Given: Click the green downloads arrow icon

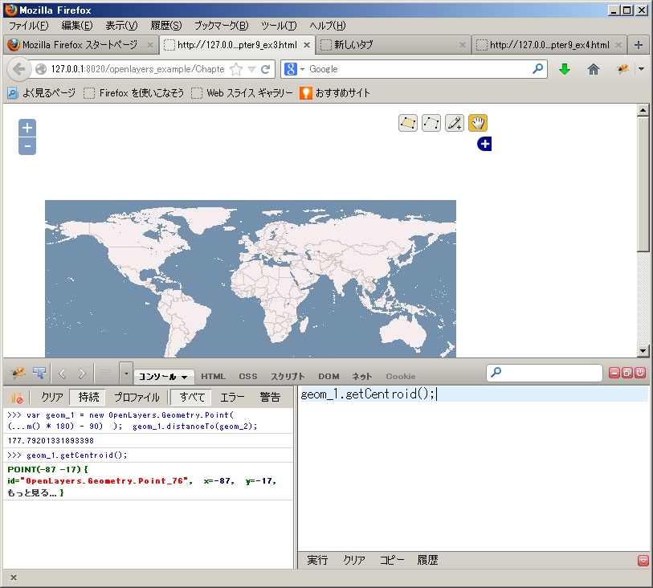Looking at the screenshot, I should pyautogui.click(x=565, y=69).
